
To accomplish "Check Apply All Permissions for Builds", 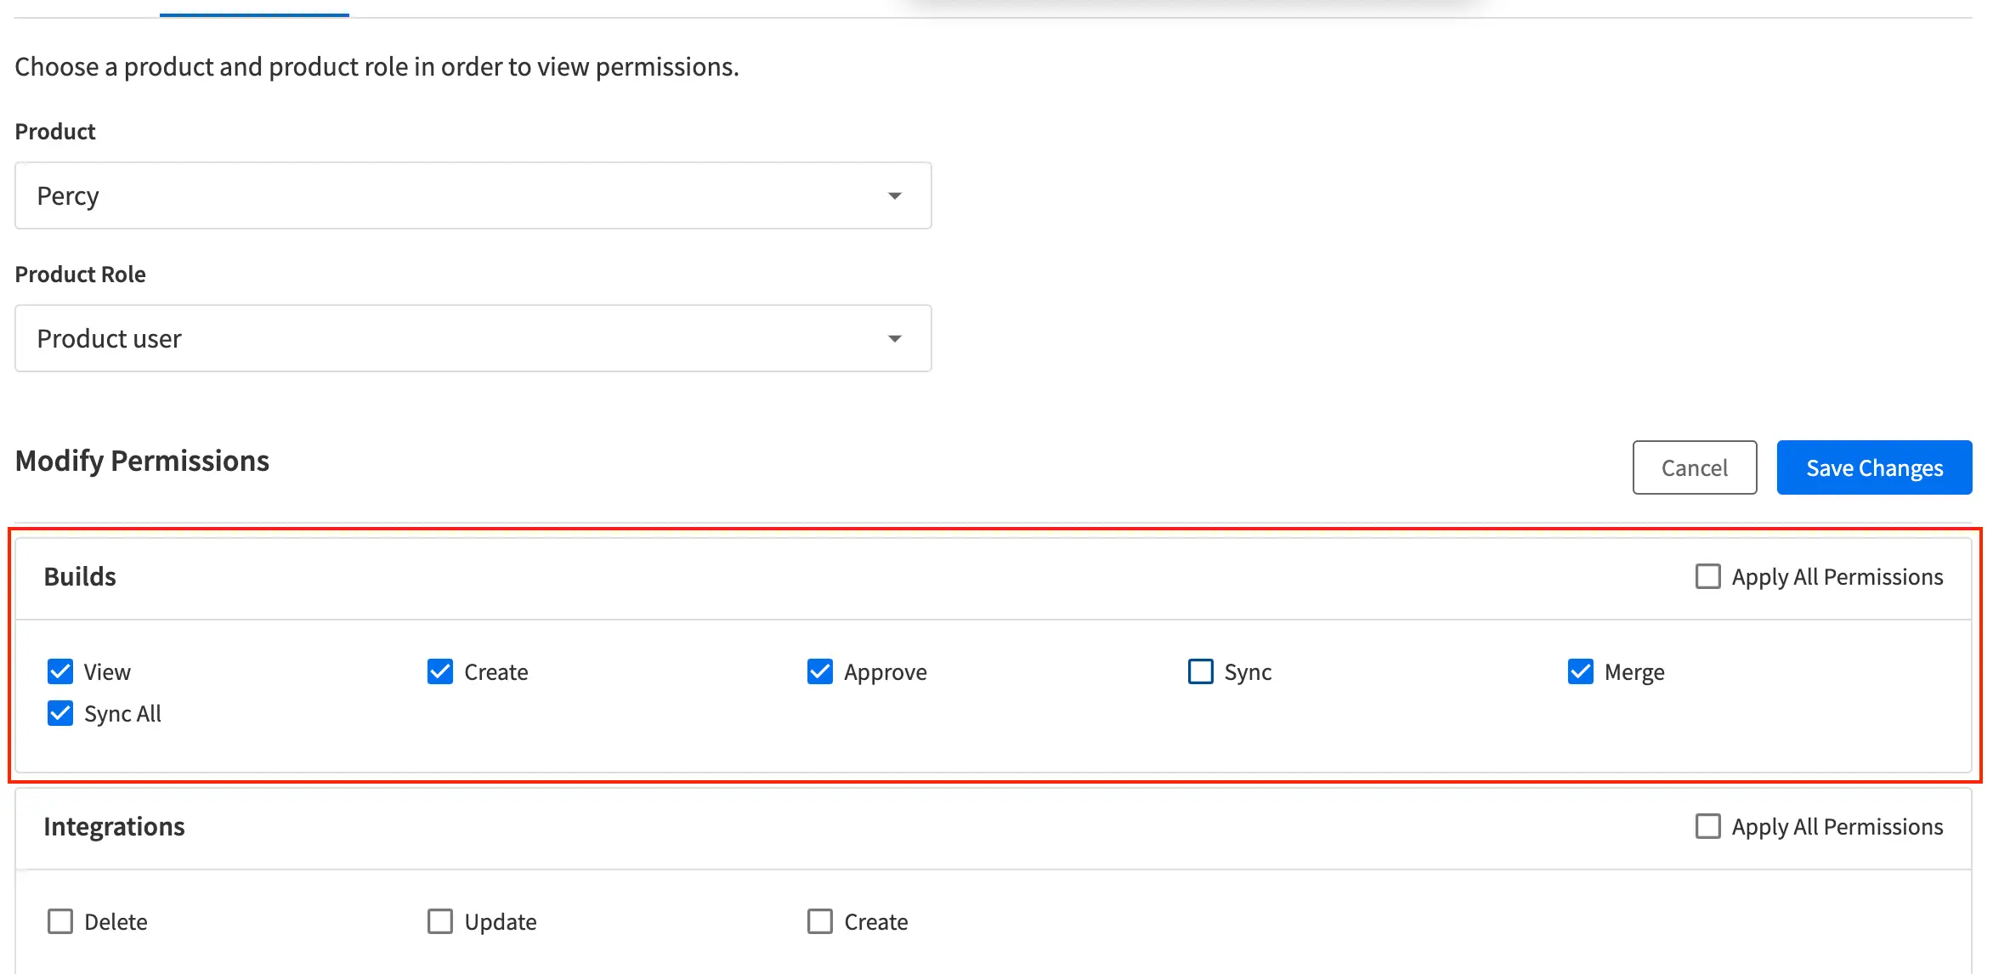I will click(x=1707, y=576).
